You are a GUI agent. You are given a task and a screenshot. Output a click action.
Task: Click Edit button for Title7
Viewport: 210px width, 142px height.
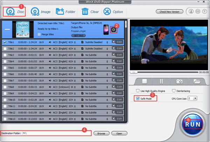coord(118,81)
